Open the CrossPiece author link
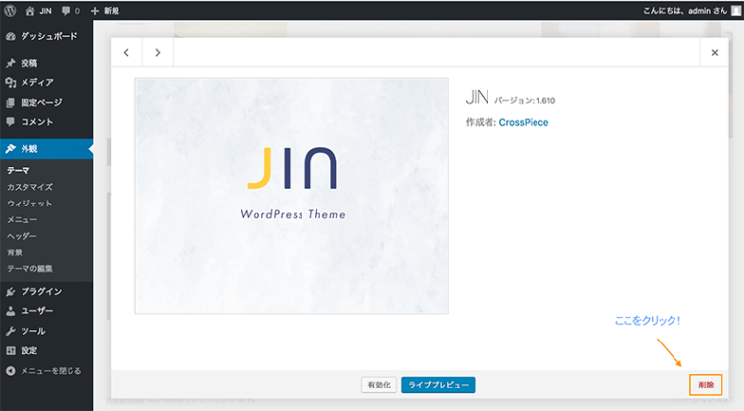Viewport: 744px width, 411px height. pos(524,122)
